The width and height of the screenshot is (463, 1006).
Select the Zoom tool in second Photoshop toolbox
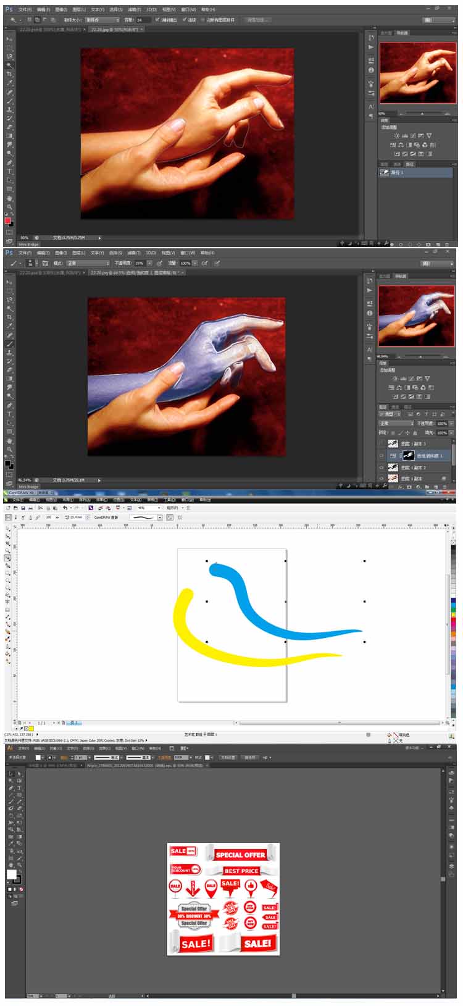coord(9,450)
